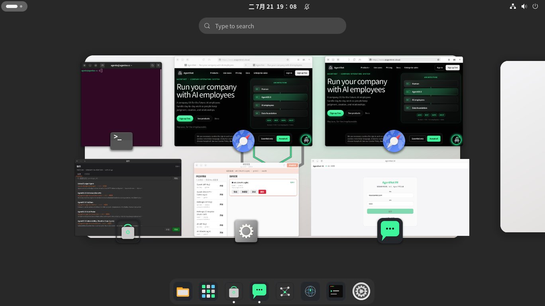The height and width of the screenshot is (306, 545).
Task: Open Docs nav item in right browser window
Action: point(398,67)
